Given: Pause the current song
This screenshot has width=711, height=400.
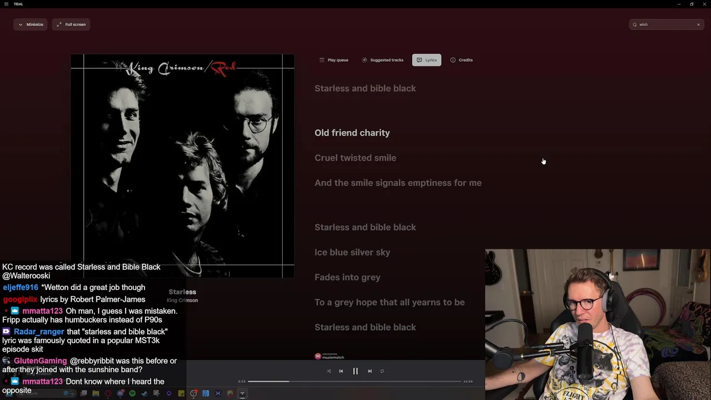Looking at the screenshot, I should pos(355,371).
